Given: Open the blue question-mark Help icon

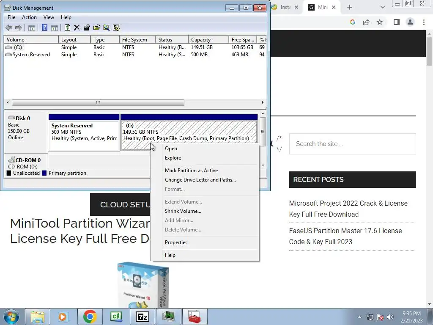Looking at the screenshot, I should [x=44, y=28].
